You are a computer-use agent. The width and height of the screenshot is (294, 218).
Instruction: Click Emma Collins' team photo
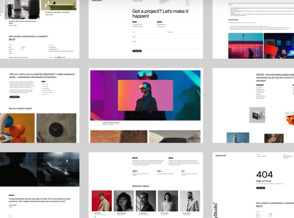[x=168, y=201]
